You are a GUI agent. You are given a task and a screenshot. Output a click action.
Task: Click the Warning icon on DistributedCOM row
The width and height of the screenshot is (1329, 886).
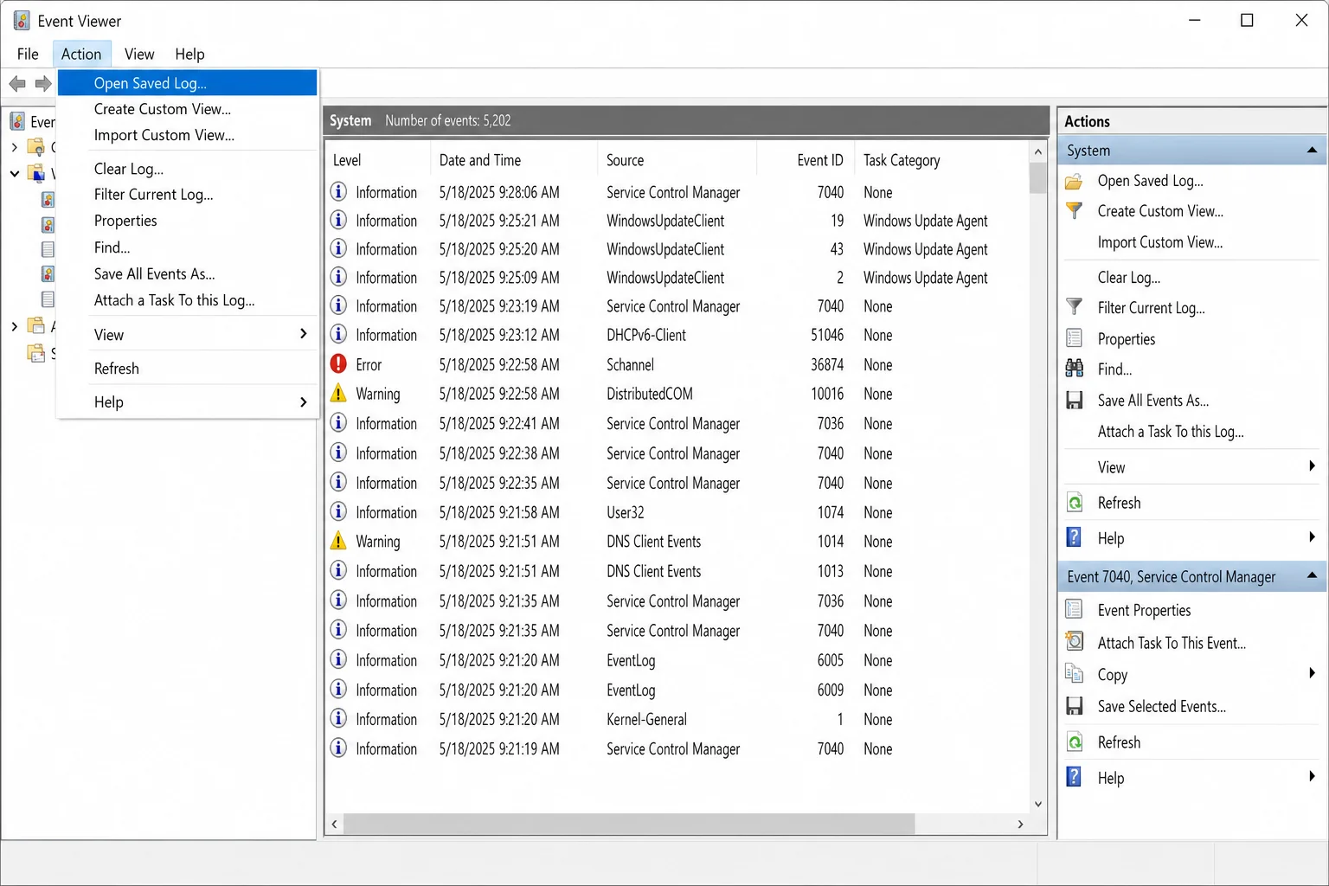[338, 394]
